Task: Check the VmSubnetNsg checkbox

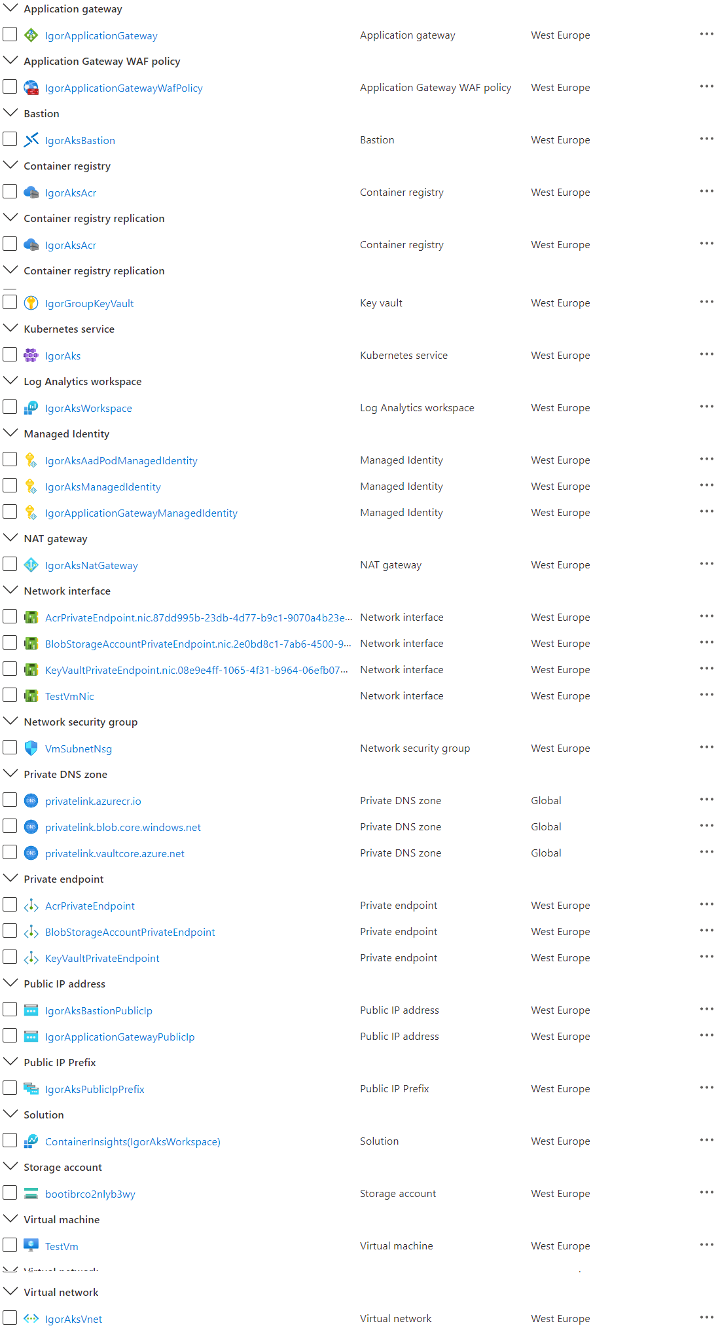Action: click(x=10, y=747)
